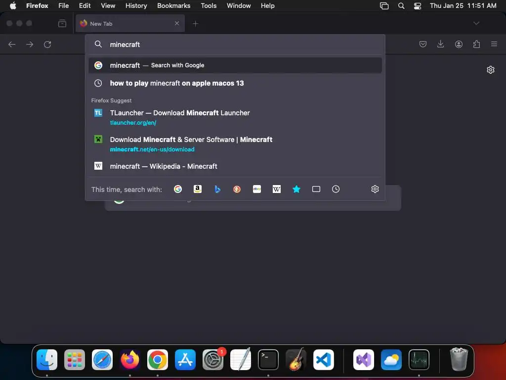Open the Trash in the Dock
The width and height of the screenshot is (506, 380).
(x=459, y=359)
